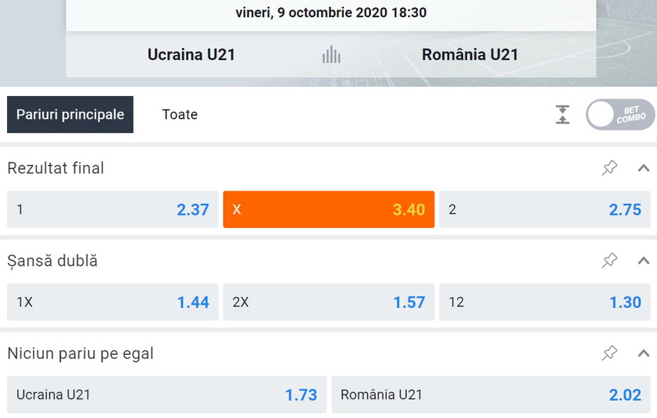Image resolution: width=657 pixels, height=418 pixels.
Task: Collapse the Șansă dublă section
Action: [644, 261]
